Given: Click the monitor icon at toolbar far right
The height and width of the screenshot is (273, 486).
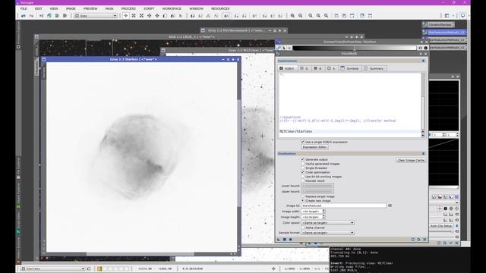Looking at the screenshot, I should tap(462, 15).
